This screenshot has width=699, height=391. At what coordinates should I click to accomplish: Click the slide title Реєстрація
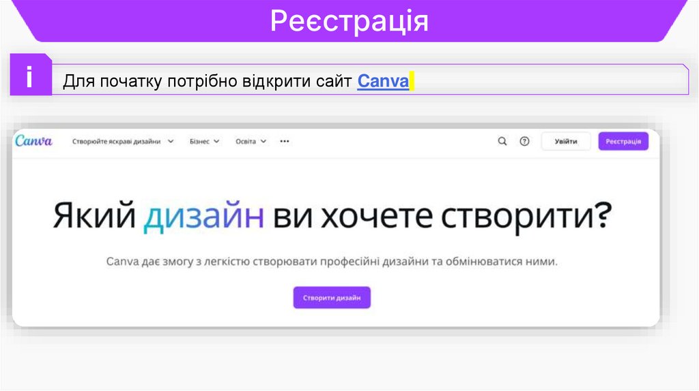coord(349,21)
